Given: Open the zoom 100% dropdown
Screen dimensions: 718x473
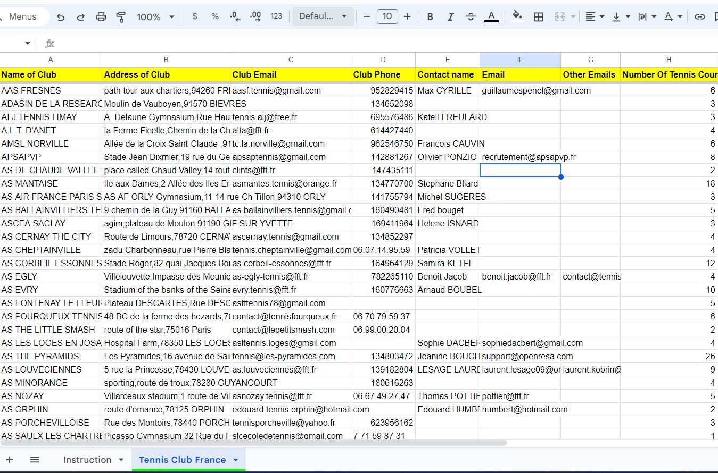Looking at the screenshot, I should click(x=155, y=17).
